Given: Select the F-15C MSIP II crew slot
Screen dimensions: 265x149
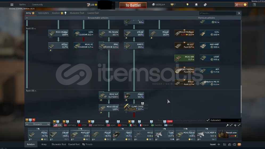Looking at the screenshot, I should point(207,134).
